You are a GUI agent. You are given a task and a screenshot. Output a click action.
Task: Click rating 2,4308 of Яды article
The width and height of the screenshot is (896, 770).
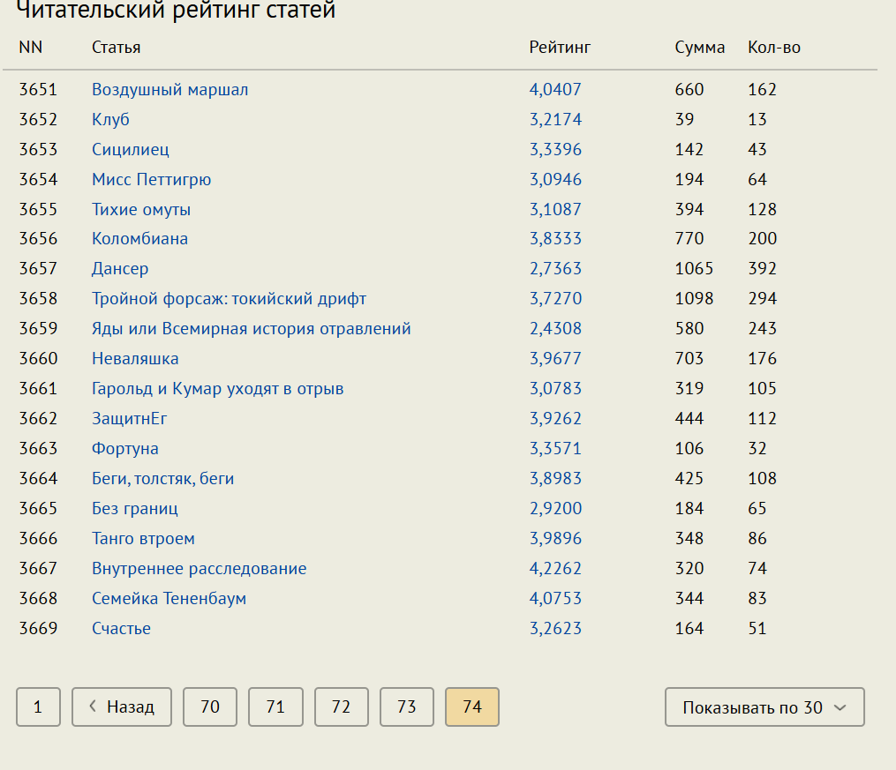(555, 329)
